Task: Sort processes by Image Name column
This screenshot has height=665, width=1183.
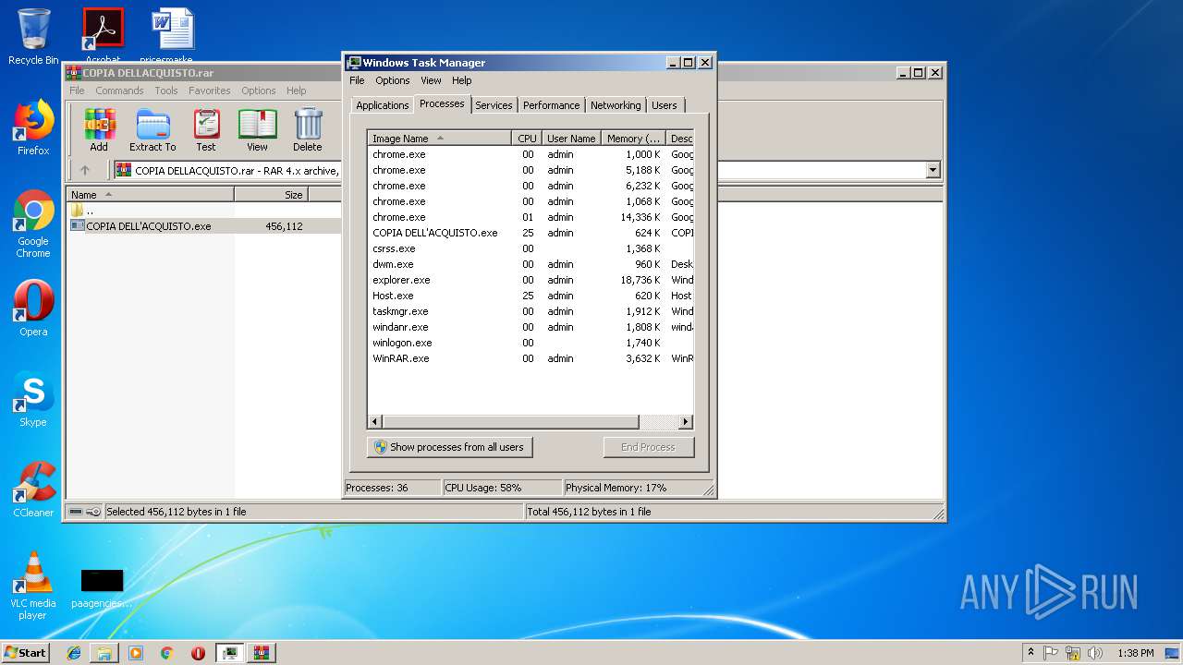Action: pyautogui.click(x=439, y=139)
